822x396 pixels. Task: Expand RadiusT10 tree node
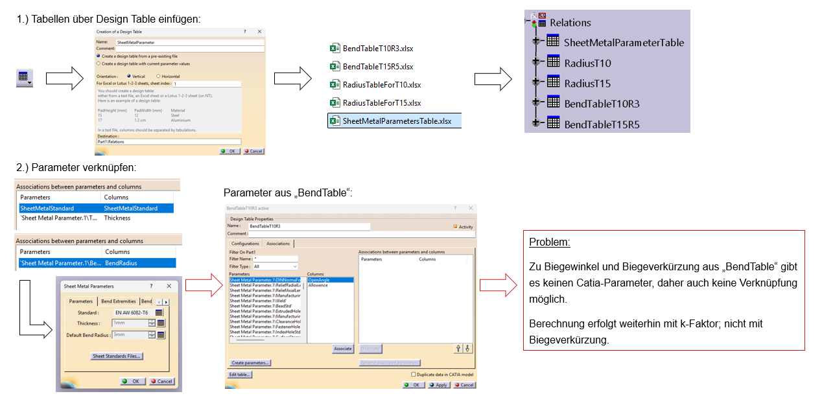tap(535, 62)
